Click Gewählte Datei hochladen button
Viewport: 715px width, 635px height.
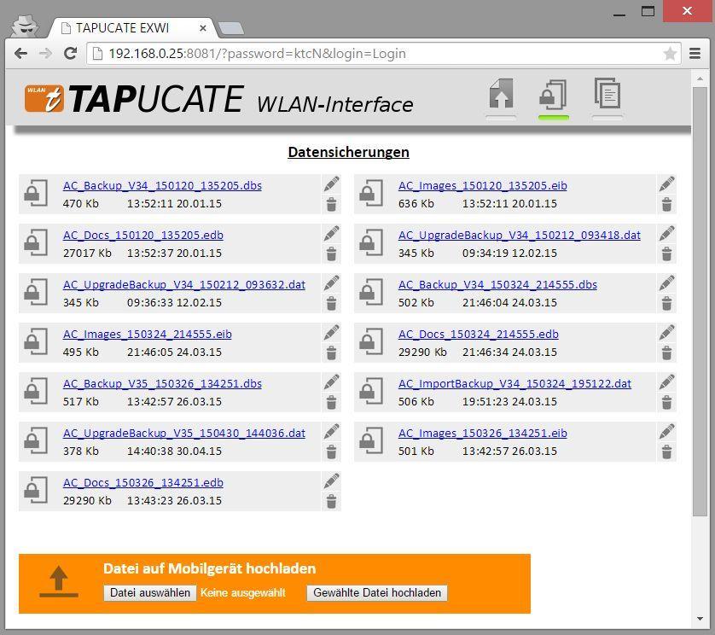point(377,592)
